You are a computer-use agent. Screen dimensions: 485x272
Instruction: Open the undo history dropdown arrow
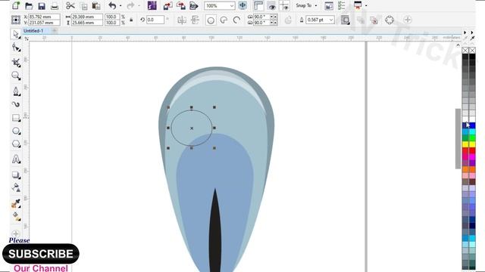coord(120,6)
